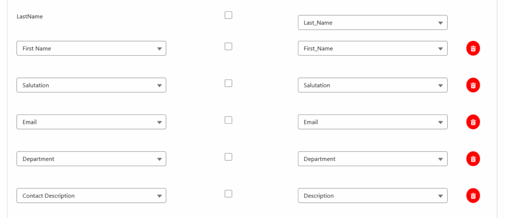Check the LastName row checkbox

click(228, 15)
